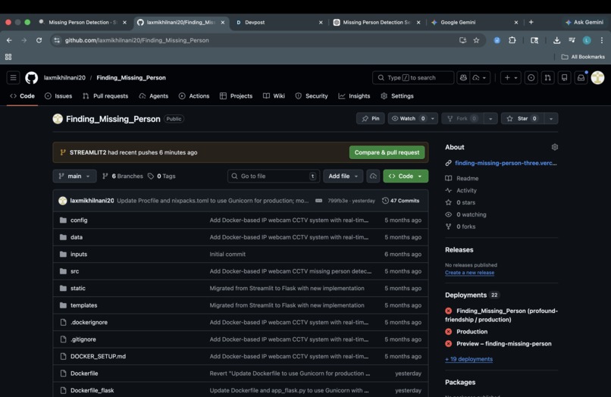The width and height of the screenshot is (611, 397).
Task: Open the user avatar menu
Action: point(597,78)
